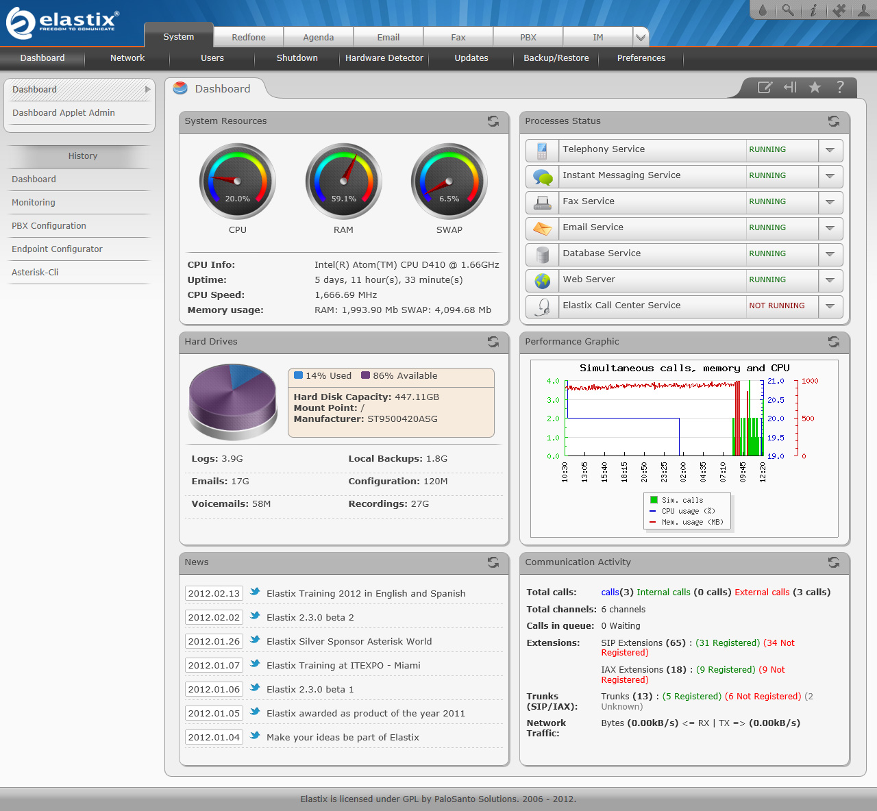Open help via the question mark icon
Screen dimensions: 877x811
[x=840, y=87]
